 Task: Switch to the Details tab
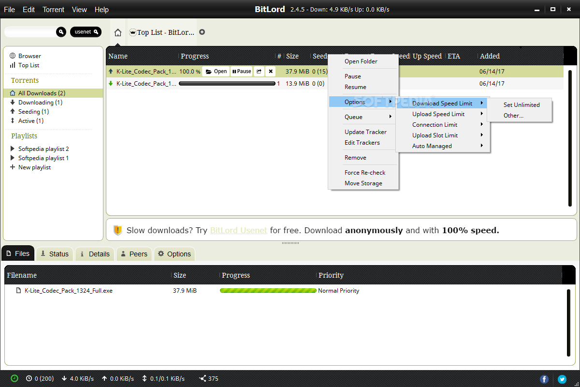95,254
